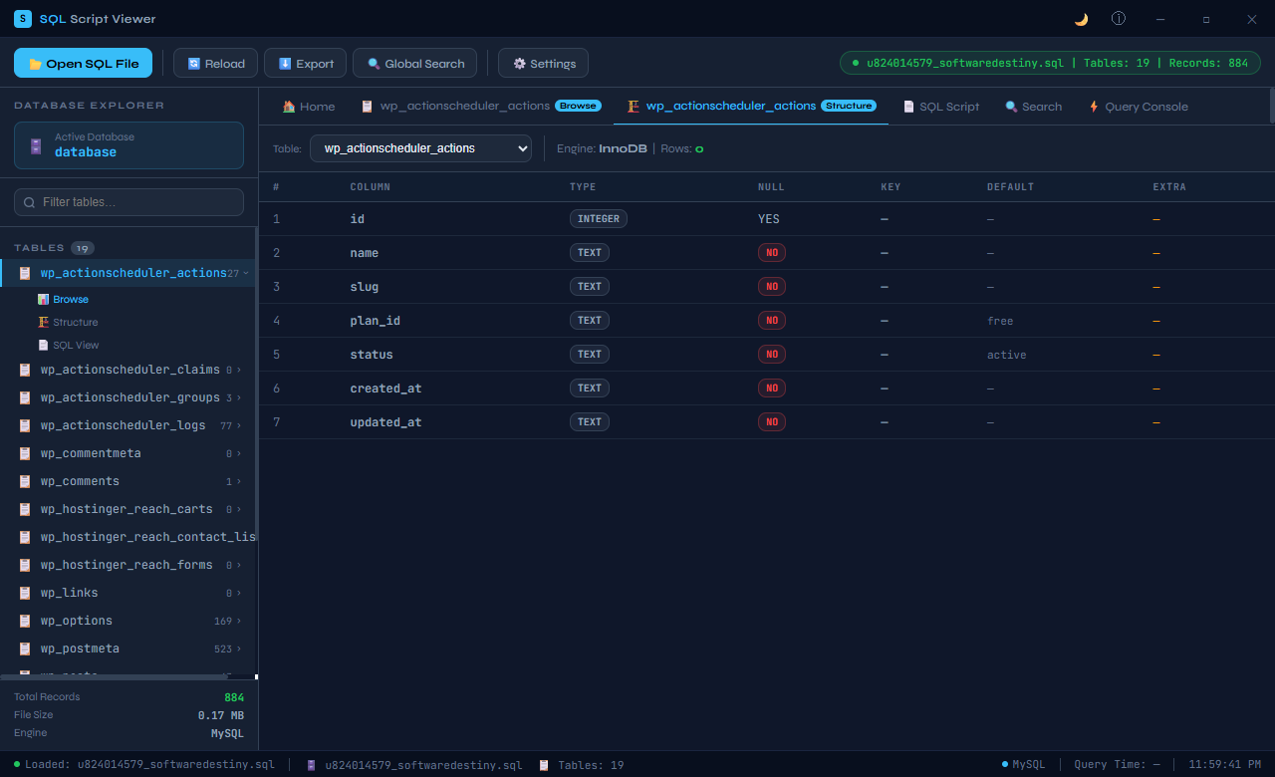The width and height of the screenshot is (1275, 777).
Task: Collapse the wp_actionscheduler_actions tree chevron
Action: (x=246, y=273)
